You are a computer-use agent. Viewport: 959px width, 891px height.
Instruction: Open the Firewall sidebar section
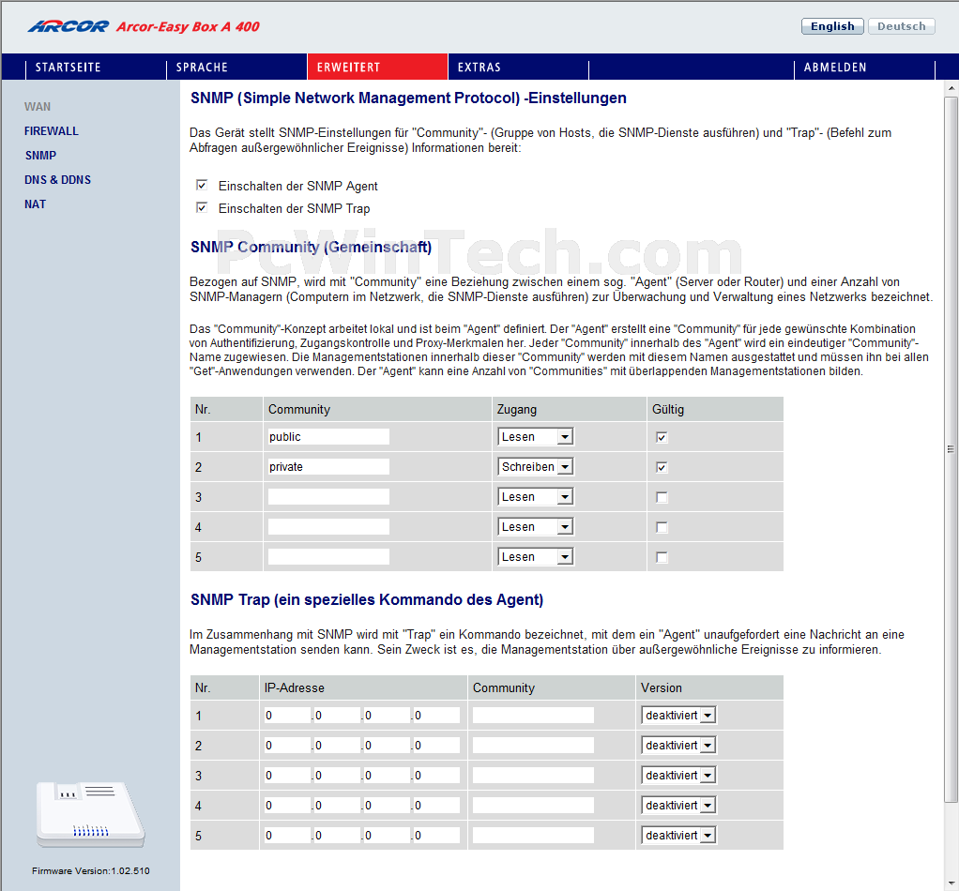(x=52, y=130)
